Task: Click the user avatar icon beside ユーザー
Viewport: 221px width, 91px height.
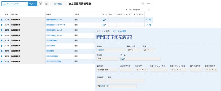Action: (99, 86)
